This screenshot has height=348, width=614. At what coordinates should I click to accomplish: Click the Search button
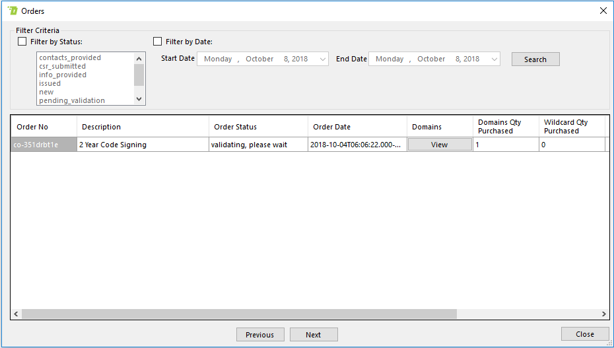pyautogui.click(x=535, y=59)
